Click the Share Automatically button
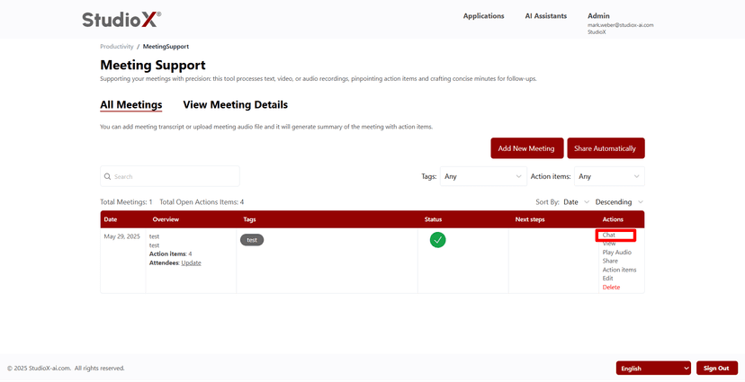Screen dimensions: 745x382 (x=606, y=148)
